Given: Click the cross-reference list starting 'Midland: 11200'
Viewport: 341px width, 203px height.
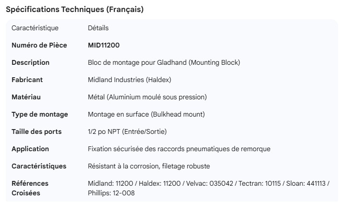Looking at the screenshot, I should tap(208, 184).
